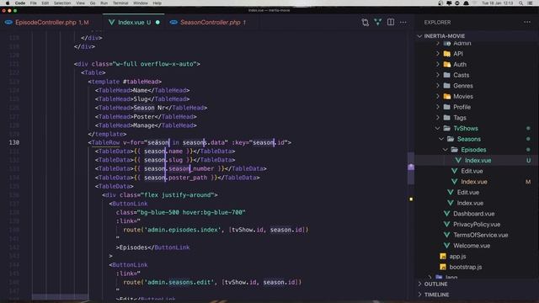The width and height of the screenshot is (539, 303).
Task: Open the Explorer panel's ellipsis menu
Action: pyautogui.click(x=527, y=22)
